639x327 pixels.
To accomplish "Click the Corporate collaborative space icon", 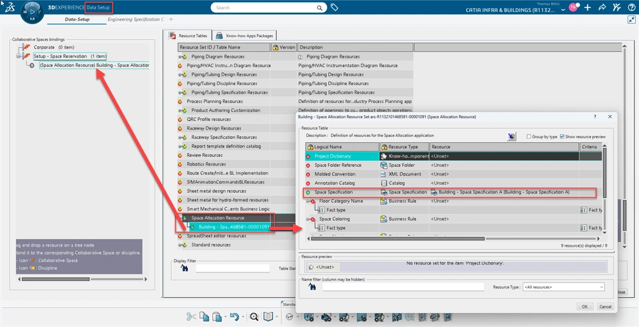I will click(27, 47).
